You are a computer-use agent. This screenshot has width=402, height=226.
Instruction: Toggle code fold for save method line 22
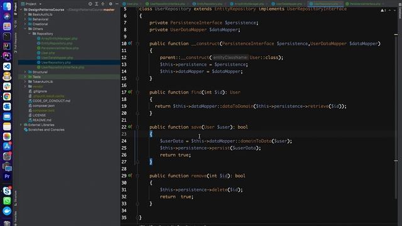138,127
